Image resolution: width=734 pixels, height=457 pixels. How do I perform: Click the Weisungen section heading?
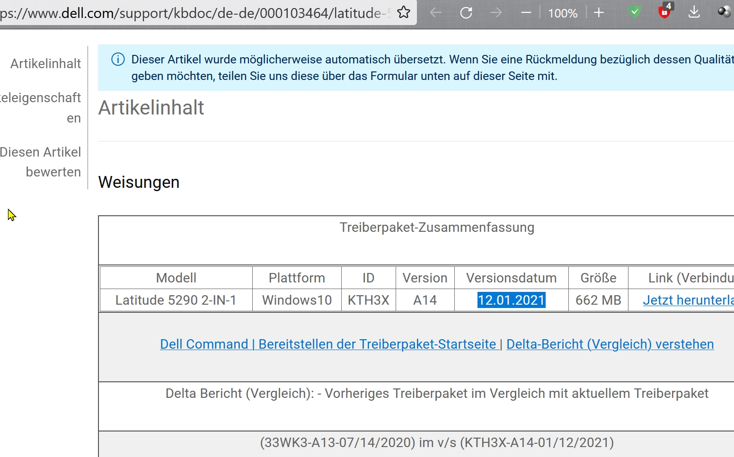(139, 182)
